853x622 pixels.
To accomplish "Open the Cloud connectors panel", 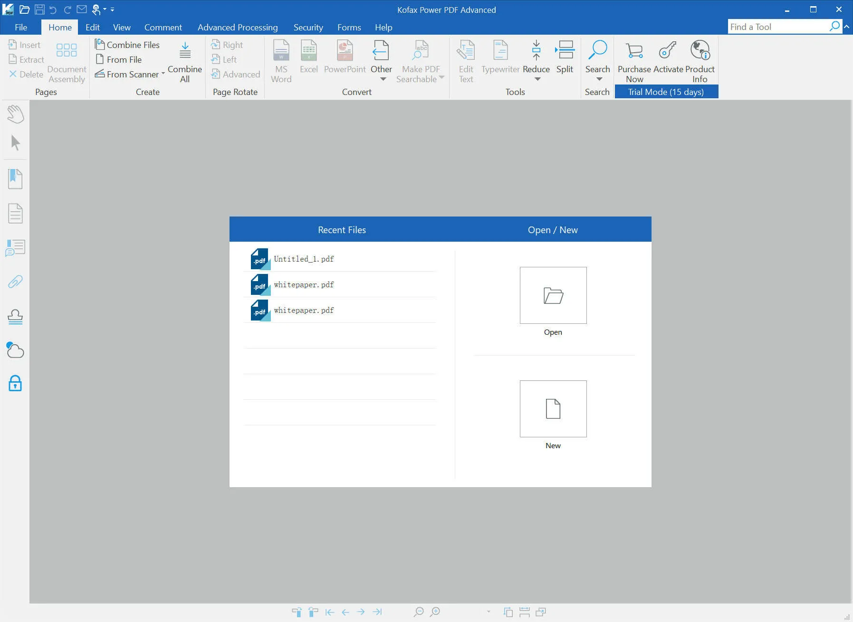I will (x=15, y=350).
